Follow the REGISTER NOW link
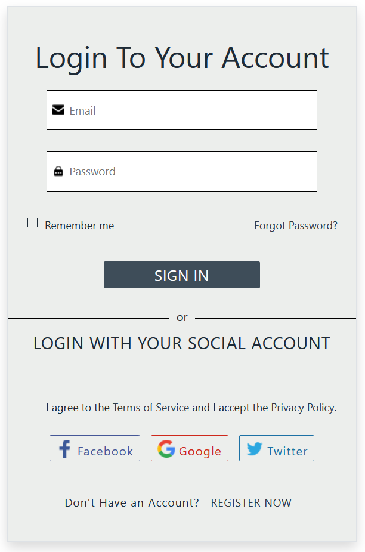This screenshot has width=365, height=552. click(251, 503)
